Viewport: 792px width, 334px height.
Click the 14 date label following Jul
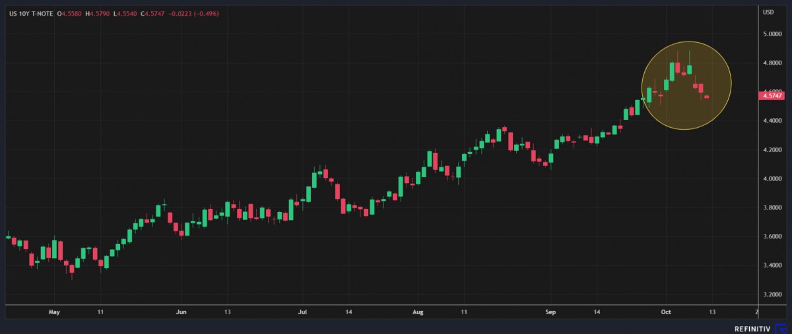pyautogui.click(x=349, y=311)
